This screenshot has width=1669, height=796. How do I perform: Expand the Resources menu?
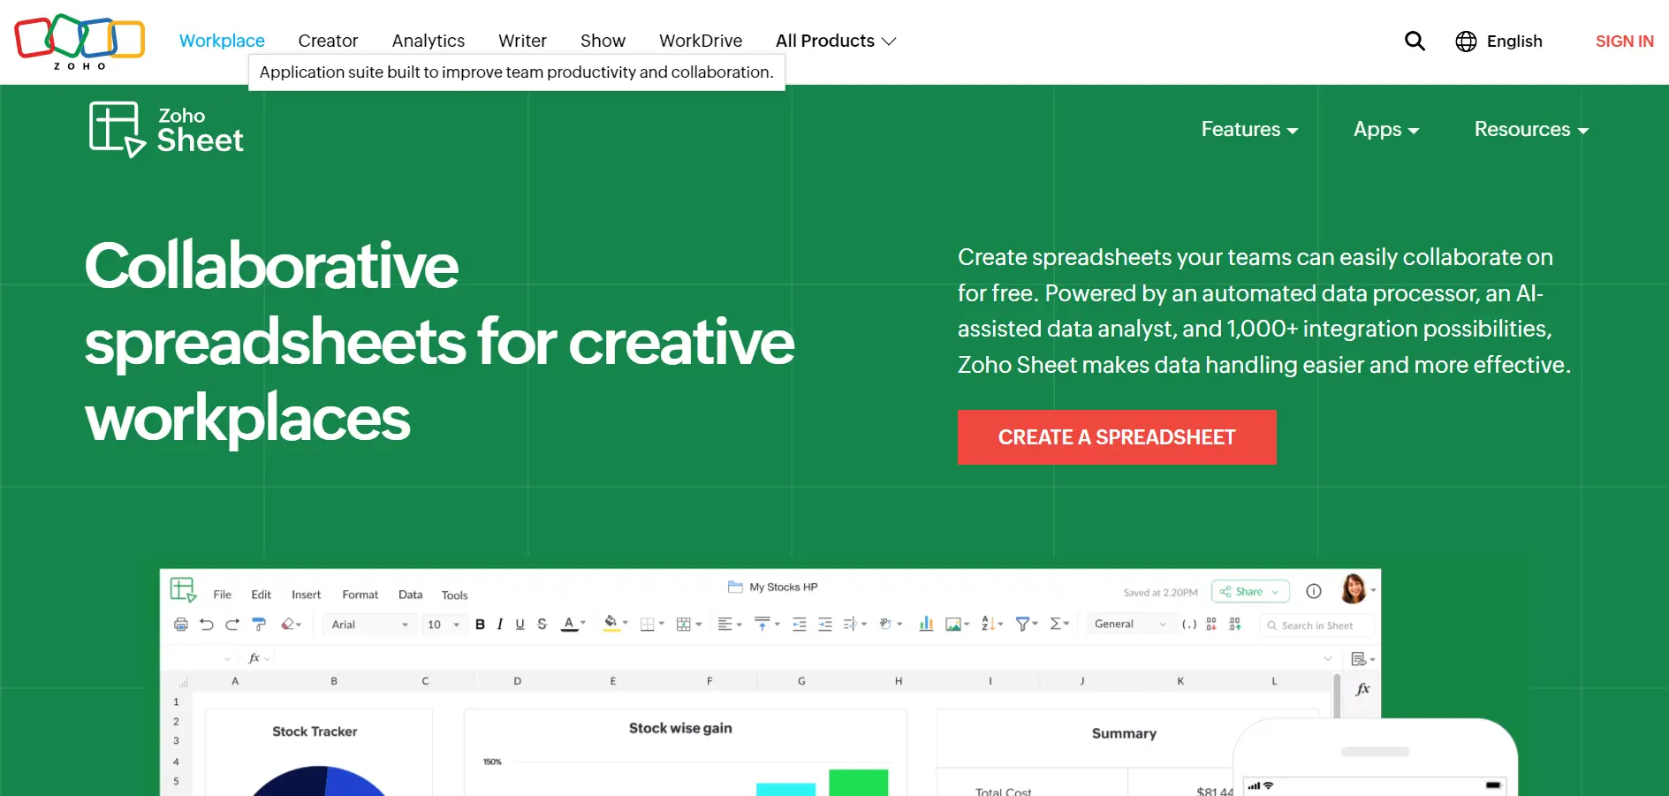point(1531,129)
